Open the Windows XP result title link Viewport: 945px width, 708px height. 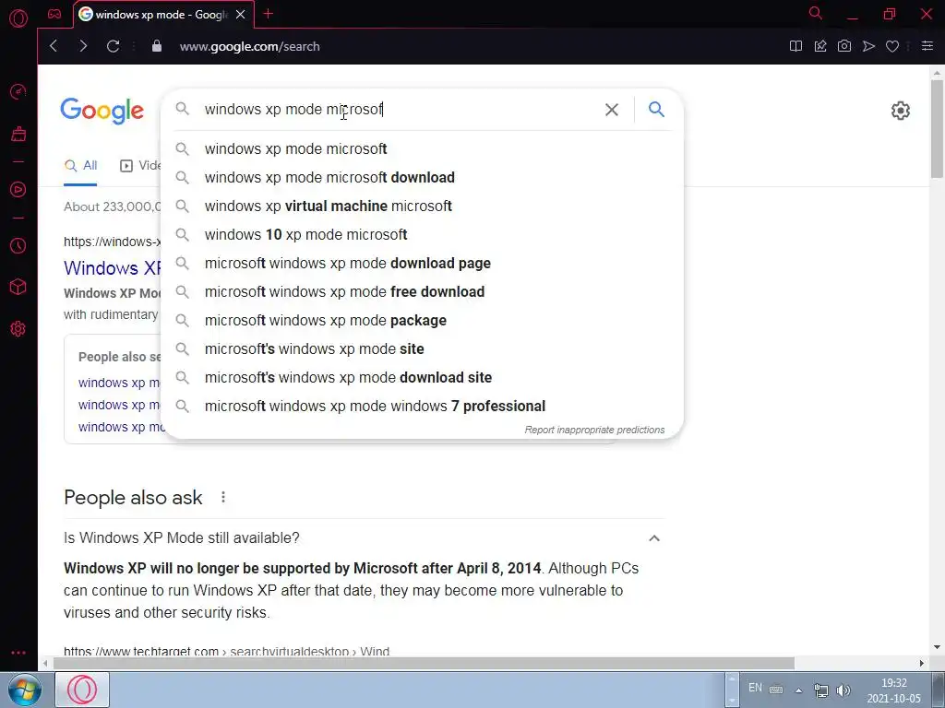[x=113, y=268]
